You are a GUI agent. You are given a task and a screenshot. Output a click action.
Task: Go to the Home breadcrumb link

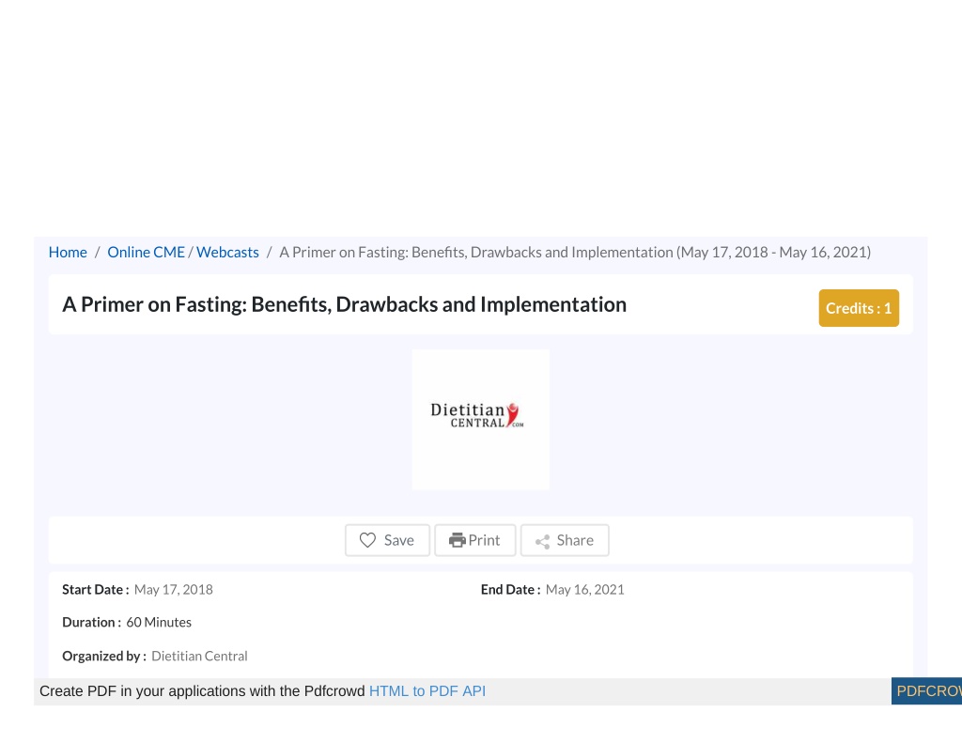(68, 252)
